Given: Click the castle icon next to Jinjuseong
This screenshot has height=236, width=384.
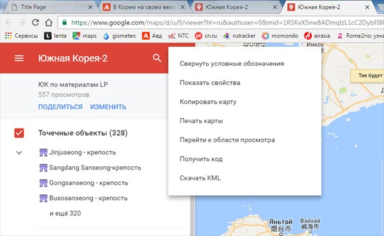Looking at the screenshot, I should point(44,152).
